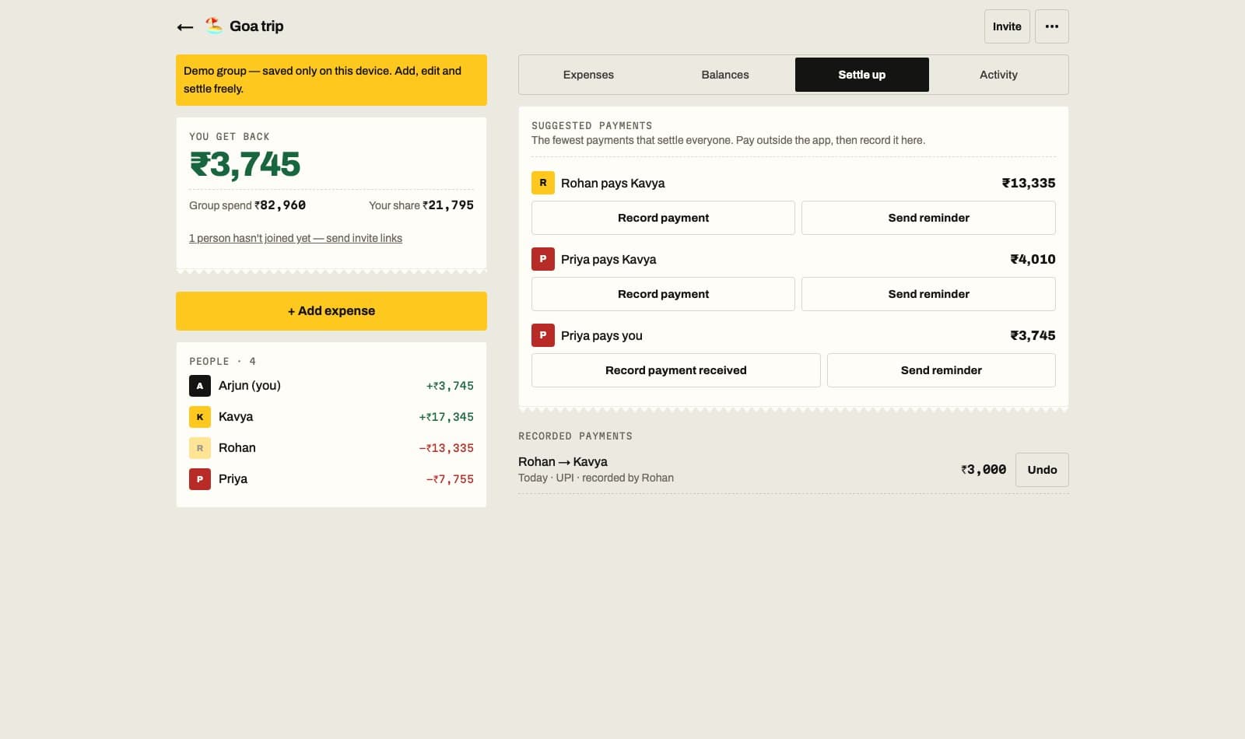The height and width of the screenshot is (739, 1245).
Task: Add a new expense
Action: tap(331, 311)
